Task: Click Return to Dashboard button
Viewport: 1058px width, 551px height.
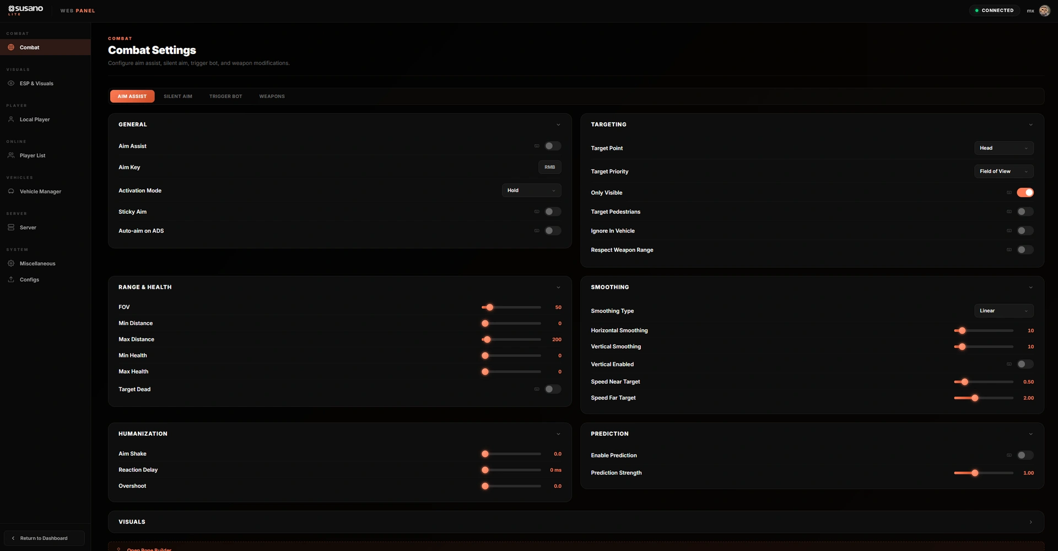Action: (44, 538)
